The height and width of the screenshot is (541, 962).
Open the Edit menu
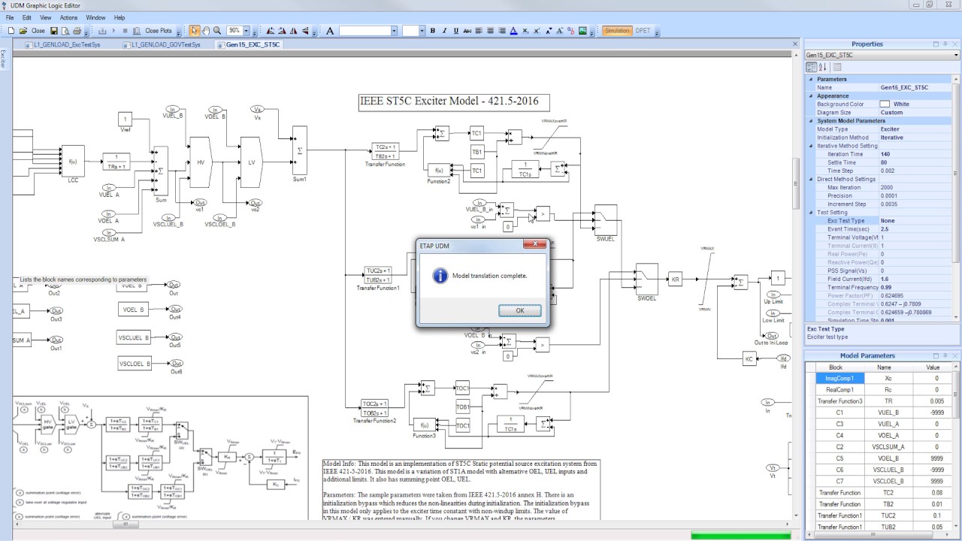coord(27,17)
